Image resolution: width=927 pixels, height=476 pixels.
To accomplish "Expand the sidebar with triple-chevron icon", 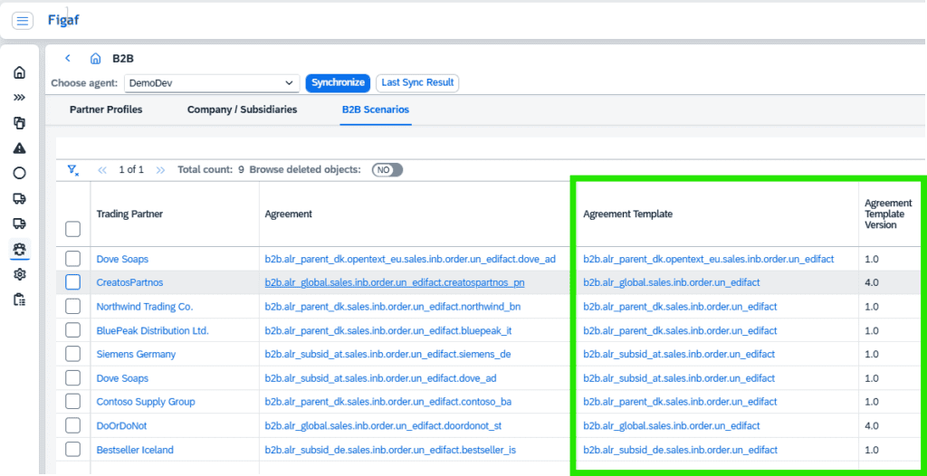I will pos(20,98).
